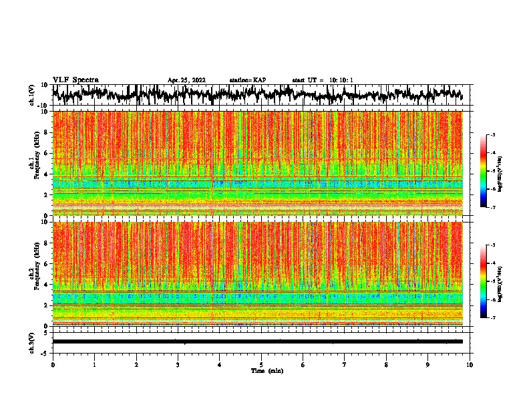Click the "5" tick on ch.3 voltage axis
Viewport: 529px width, 409px height.
click(x=46, y=333)
